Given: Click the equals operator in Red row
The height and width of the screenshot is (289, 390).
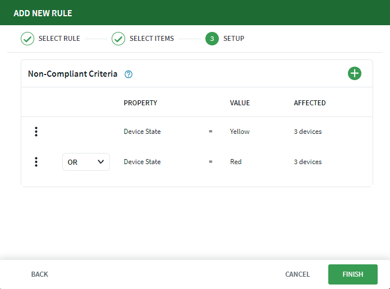Looking at the screenshot, I should click(x=210, y=162).
